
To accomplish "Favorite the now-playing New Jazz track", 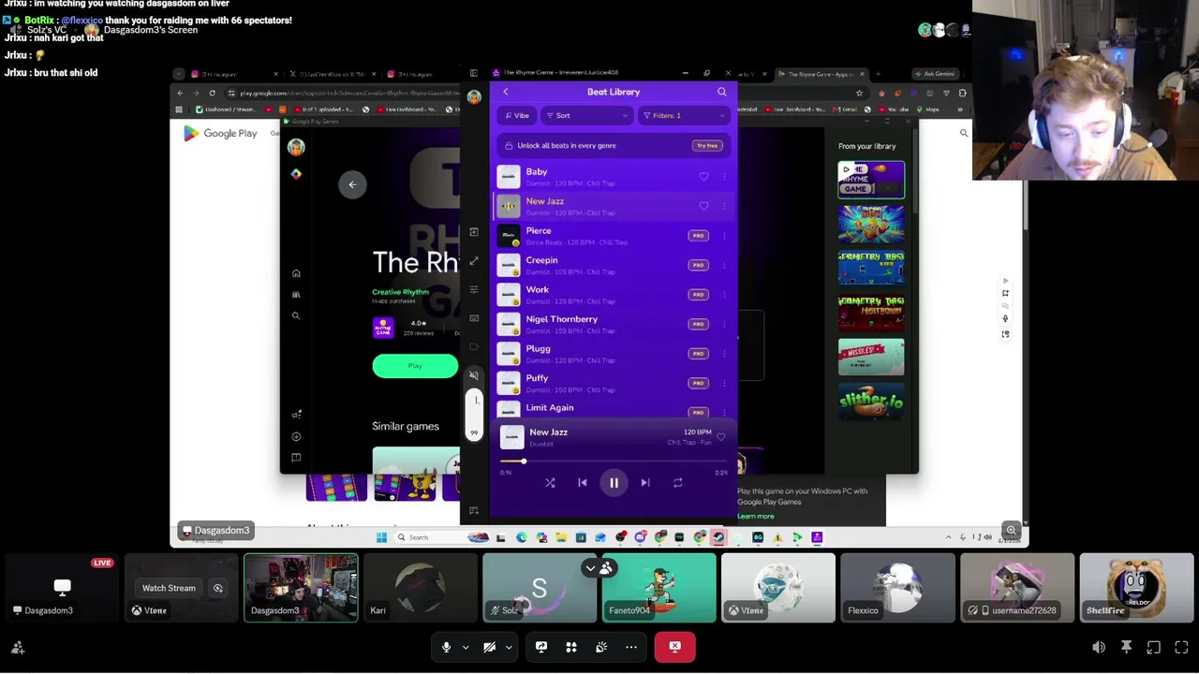I will coord(720,437).
